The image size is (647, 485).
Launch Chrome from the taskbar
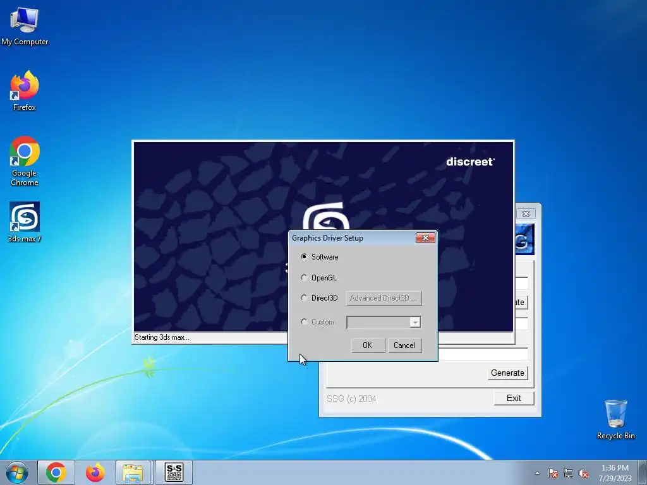point(56,472)
